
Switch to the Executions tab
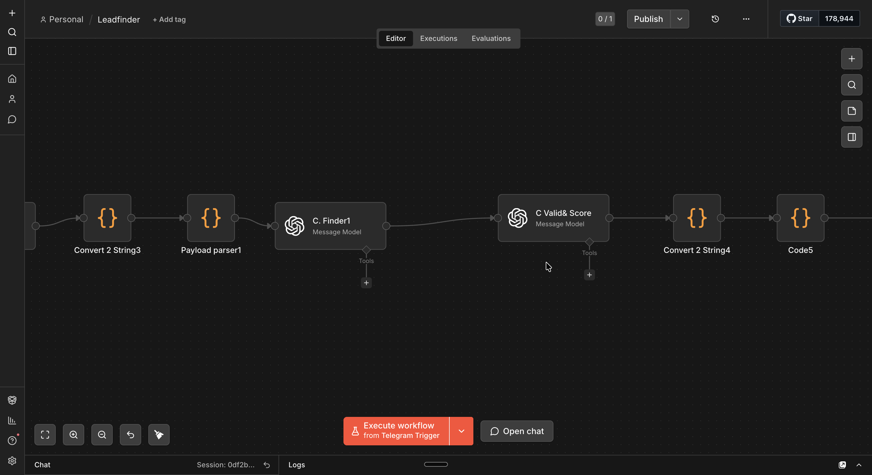click(x=438, y=39)
